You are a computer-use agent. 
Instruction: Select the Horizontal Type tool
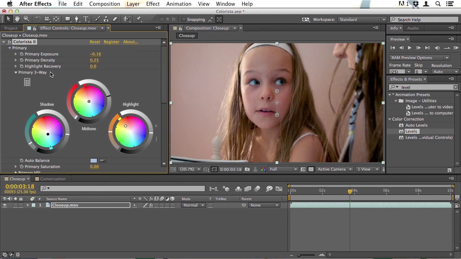point(86,19)
